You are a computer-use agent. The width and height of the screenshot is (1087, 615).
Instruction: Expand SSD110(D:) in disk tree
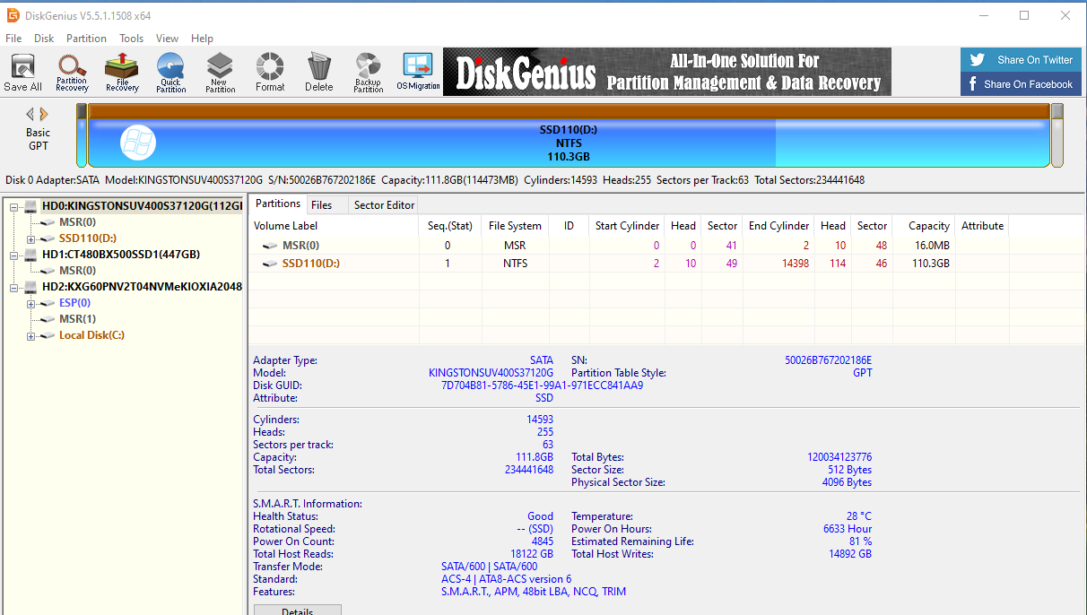coord(31,238)
